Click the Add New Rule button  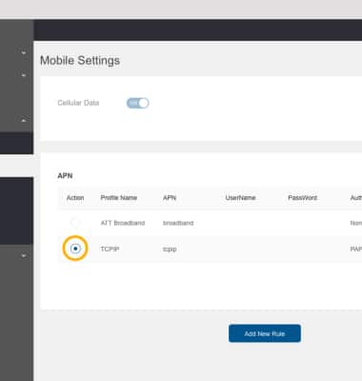265,333
